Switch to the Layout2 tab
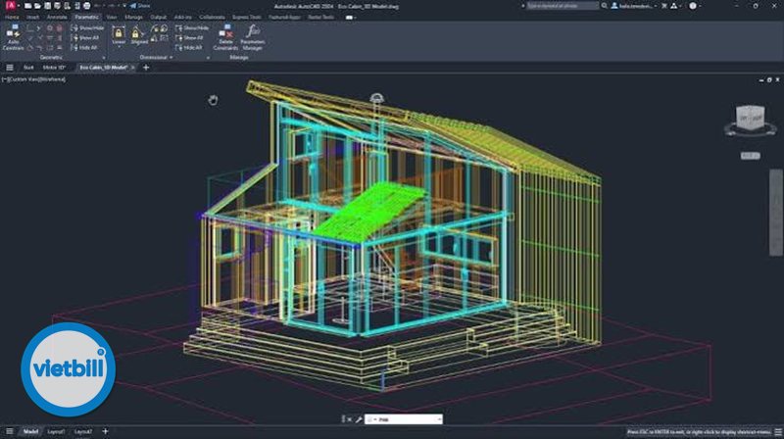 (83, 431)
